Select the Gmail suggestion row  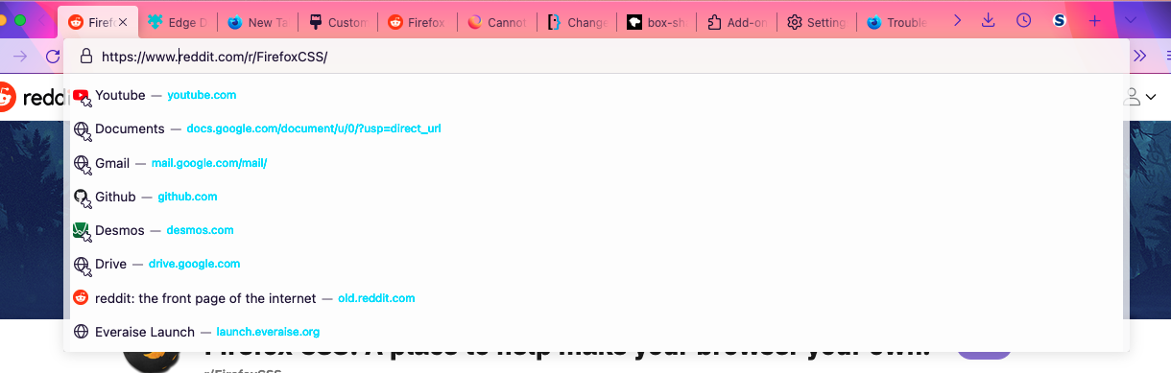(x=595, y=163)
